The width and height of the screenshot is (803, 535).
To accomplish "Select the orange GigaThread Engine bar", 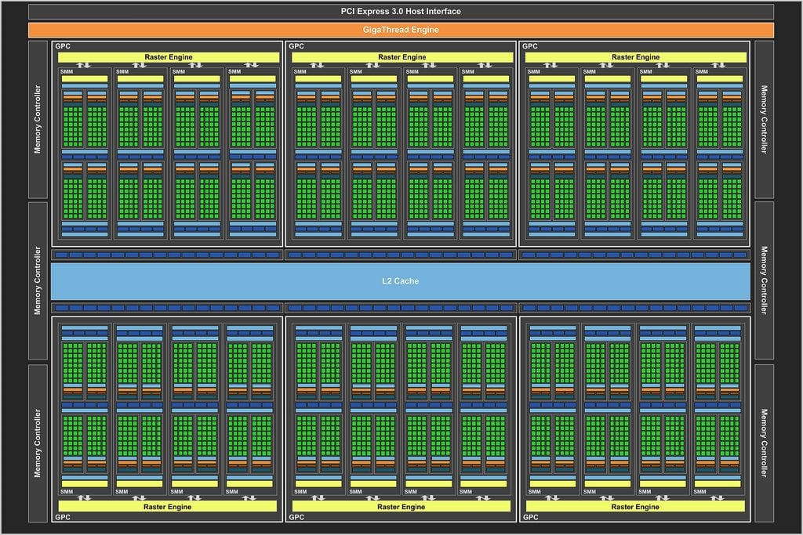I will (401, 30).
